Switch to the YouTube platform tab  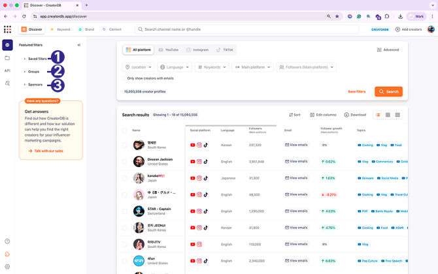coord(168,50)
